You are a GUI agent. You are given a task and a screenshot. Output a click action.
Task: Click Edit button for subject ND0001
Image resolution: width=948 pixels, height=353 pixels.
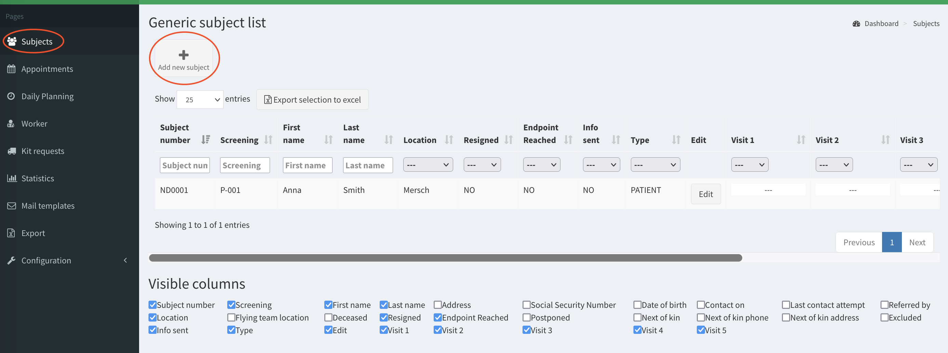tap(705, 194)
